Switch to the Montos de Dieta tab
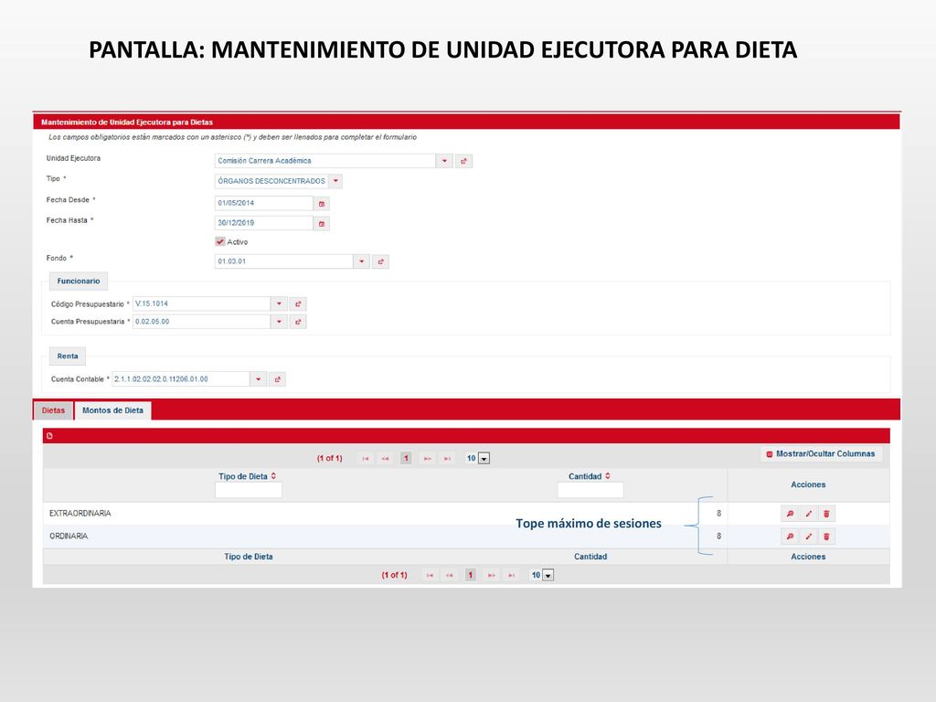This screenshot has width=936, height=702. click(112, 410)
